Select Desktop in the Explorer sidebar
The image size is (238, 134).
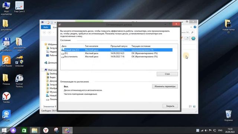click(x=52, y=74)
